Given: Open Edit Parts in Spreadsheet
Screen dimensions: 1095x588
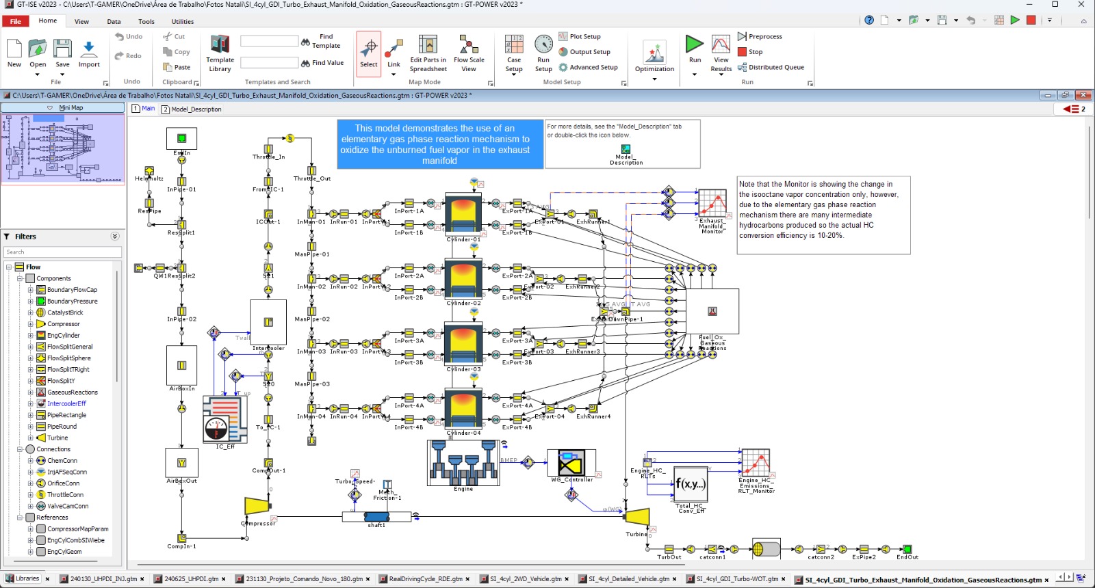Looking at the screenshot, I should pos(428,53).
